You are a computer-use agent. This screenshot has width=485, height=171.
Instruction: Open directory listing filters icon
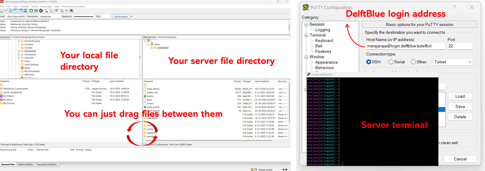(57, 11)
